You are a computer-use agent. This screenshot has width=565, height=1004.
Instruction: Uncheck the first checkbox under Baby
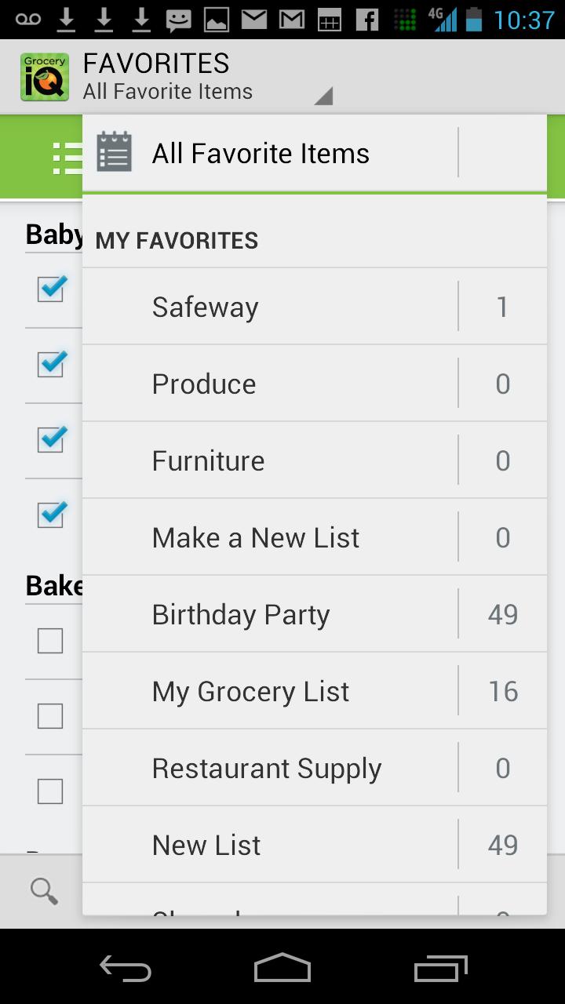click(51, 289)
